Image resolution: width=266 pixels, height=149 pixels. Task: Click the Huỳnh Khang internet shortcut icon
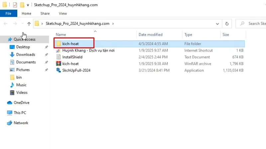(59, 50)
